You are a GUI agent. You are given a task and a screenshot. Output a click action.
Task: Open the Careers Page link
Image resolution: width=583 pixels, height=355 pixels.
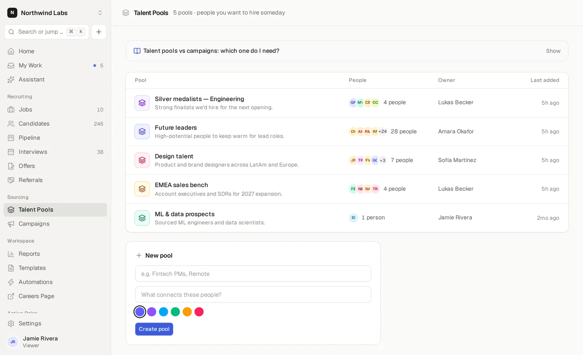[55, 296]
